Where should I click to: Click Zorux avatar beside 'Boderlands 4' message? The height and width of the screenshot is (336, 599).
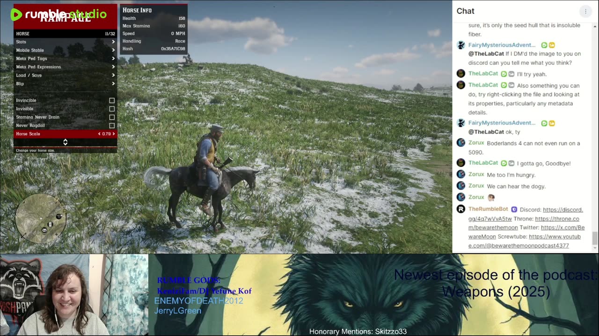460,143
